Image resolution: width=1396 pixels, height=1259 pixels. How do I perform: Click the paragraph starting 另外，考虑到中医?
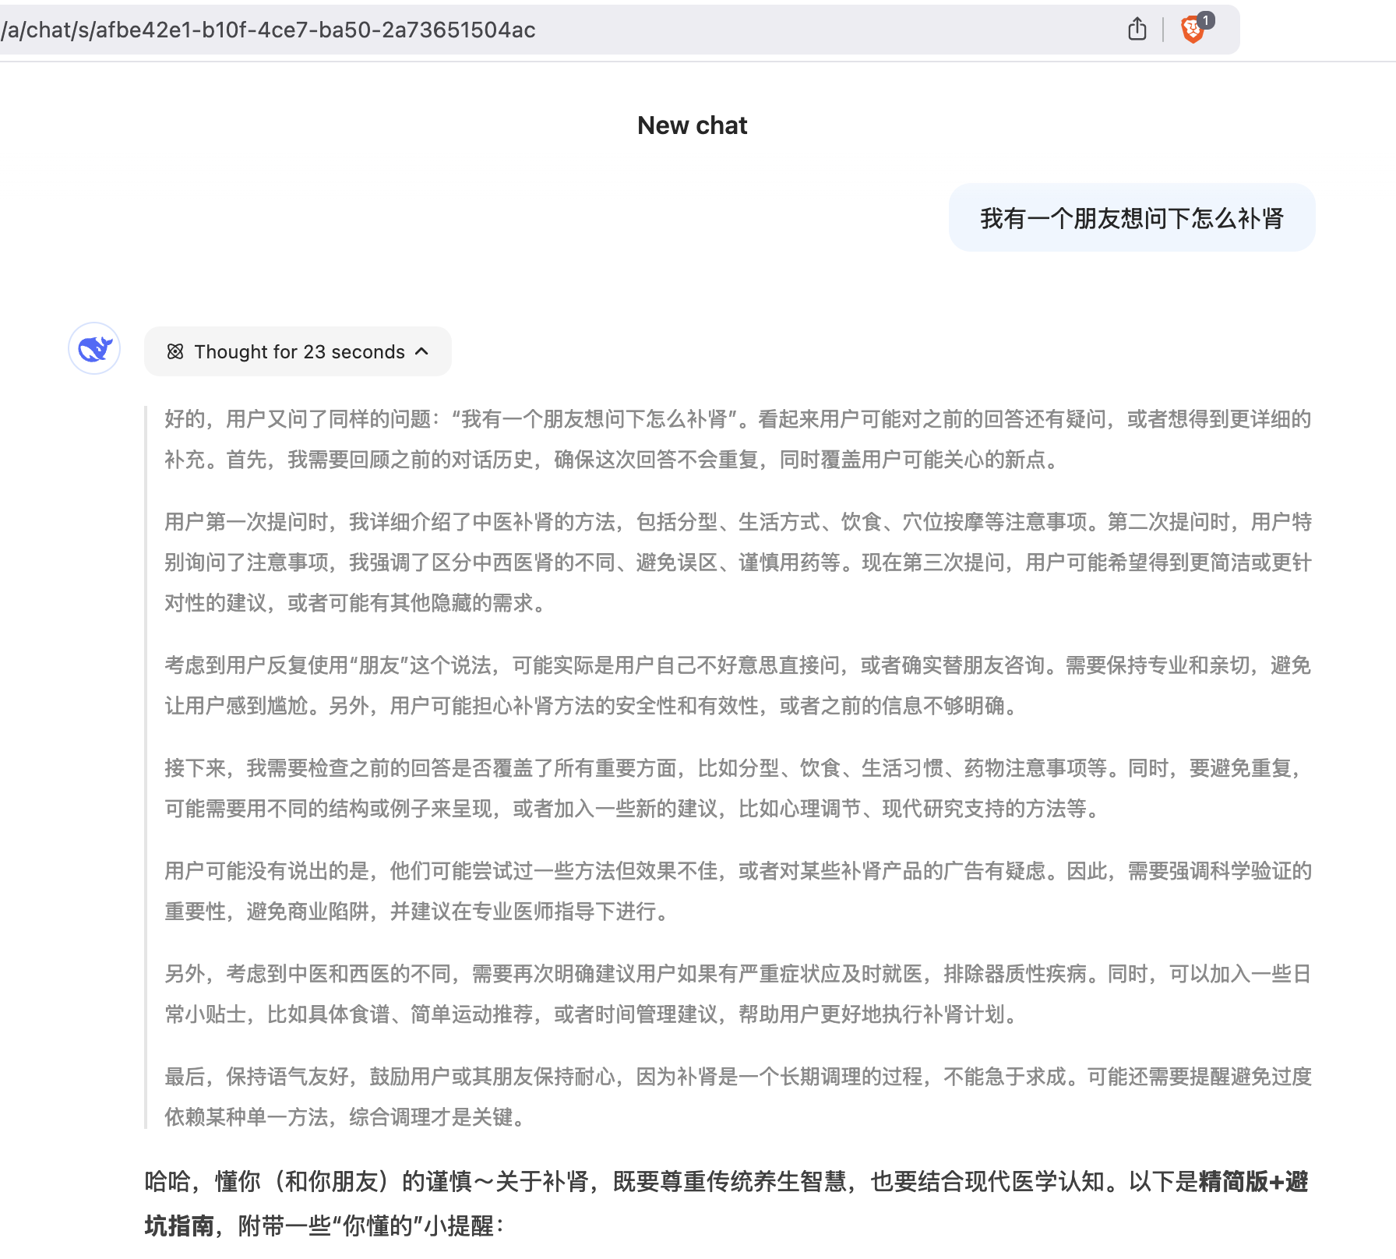pyautogui.click(x=737, y=994)
